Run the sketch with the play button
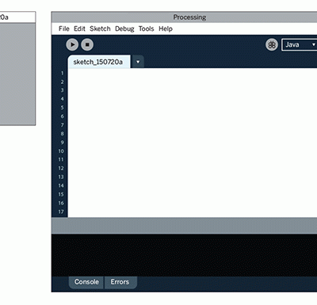 point(72,44)
